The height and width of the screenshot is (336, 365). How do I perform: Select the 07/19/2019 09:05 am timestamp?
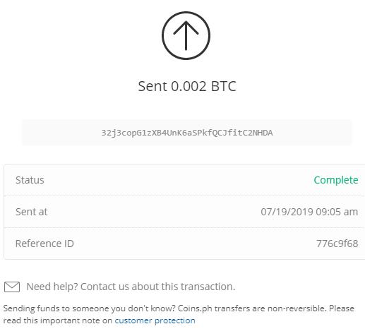tap(309, 212)
